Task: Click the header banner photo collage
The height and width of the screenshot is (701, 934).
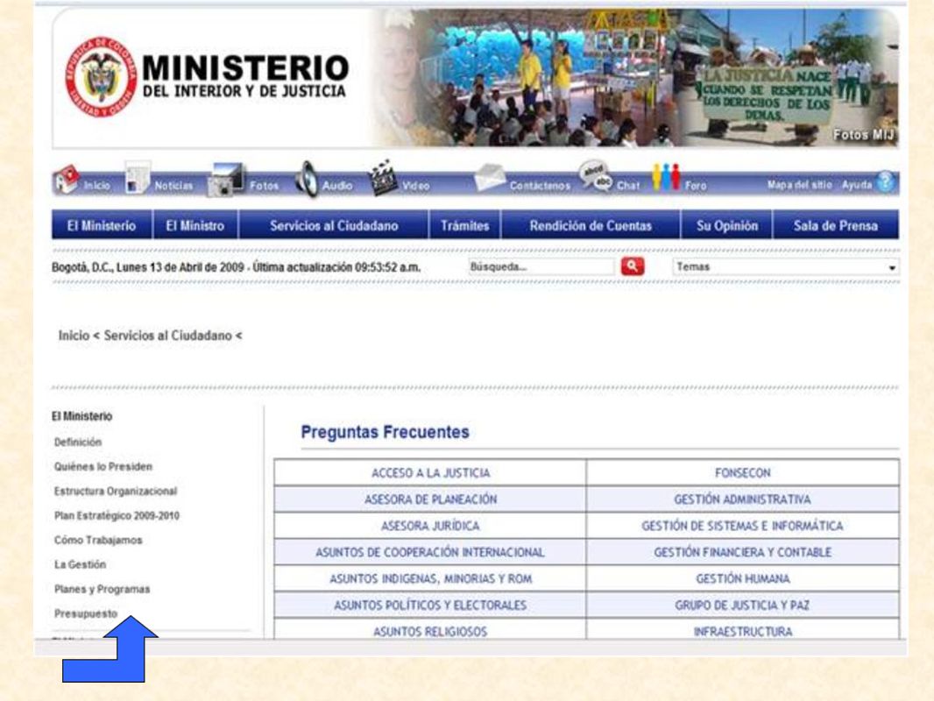Action: 634,77
